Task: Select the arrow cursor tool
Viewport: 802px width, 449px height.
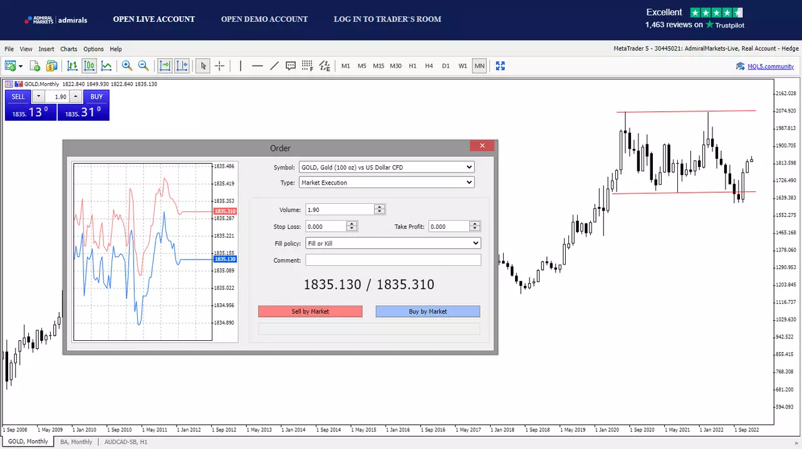Action: point(202,66)
